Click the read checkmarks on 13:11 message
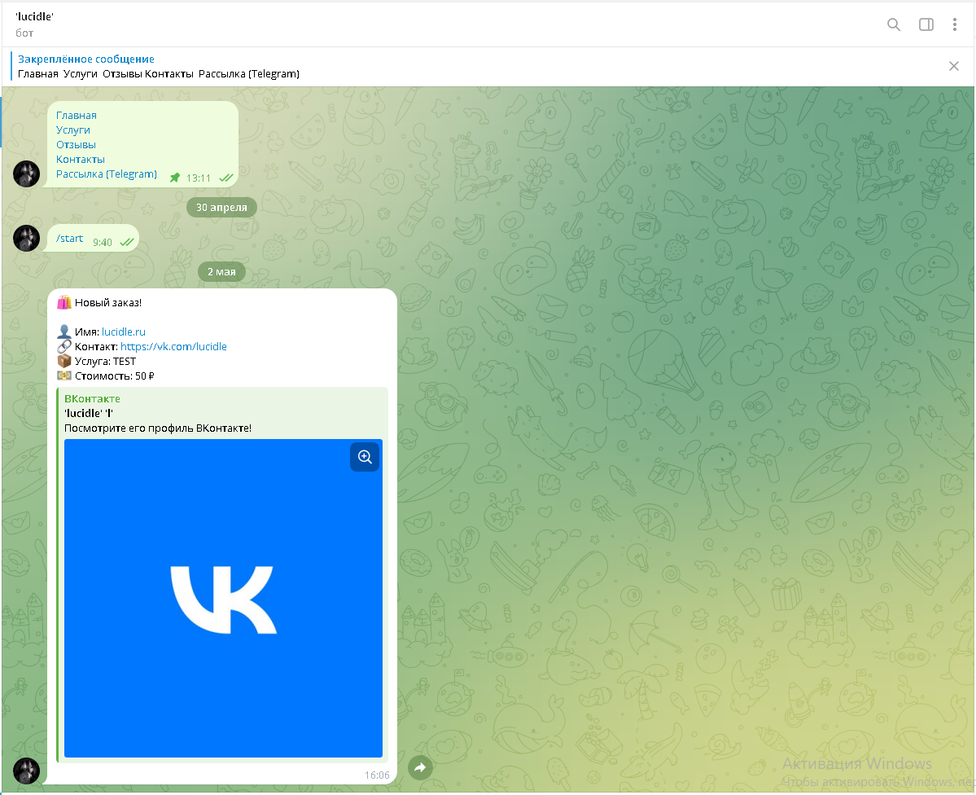 [x=226, y=178]
